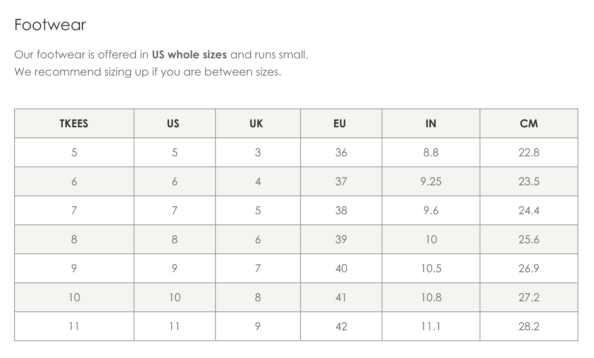
Task: Click the 22.8 cm cell
Action: pyautogui.click(x=529, y=152)
